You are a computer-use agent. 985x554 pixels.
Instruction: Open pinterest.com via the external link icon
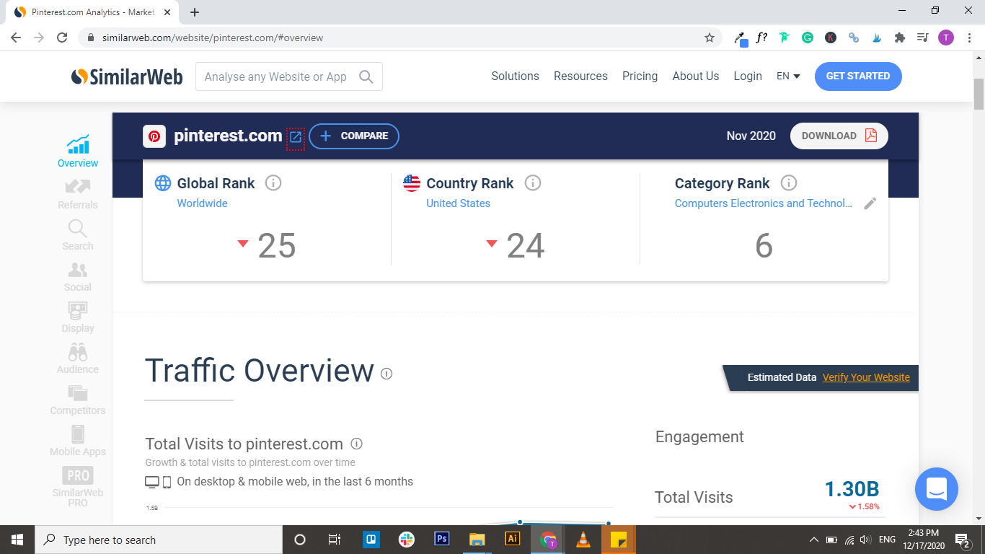click(x=296, y=136)
